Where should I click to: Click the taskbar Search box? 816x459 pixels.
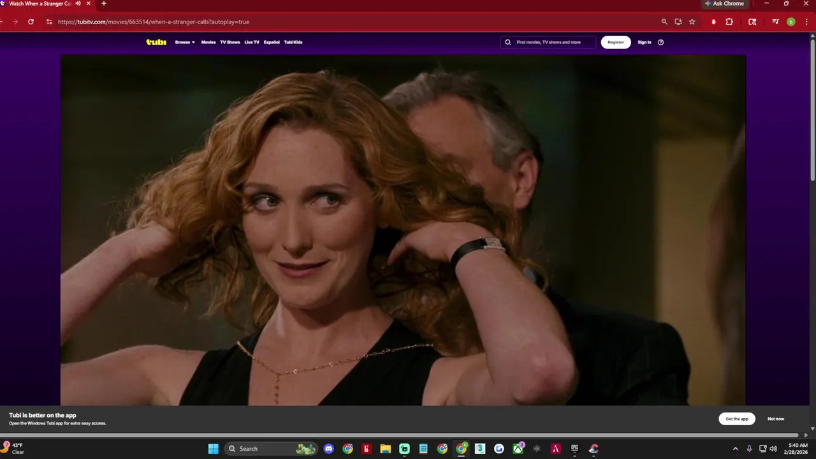tap(271, 449)
